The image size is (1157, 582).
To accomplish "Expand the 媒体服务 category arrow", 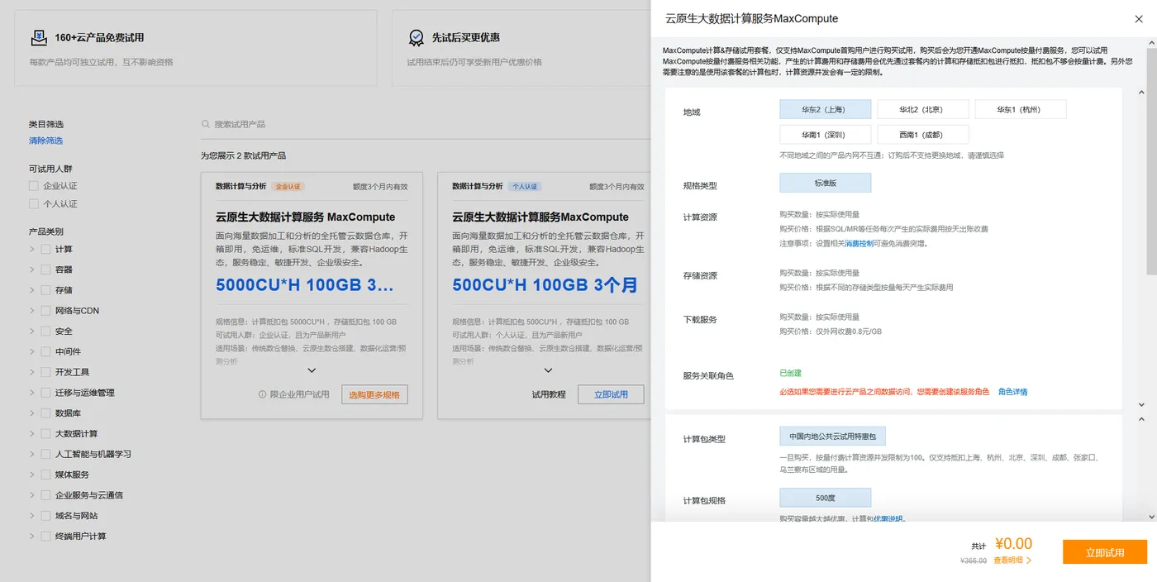I will (32, 475).
